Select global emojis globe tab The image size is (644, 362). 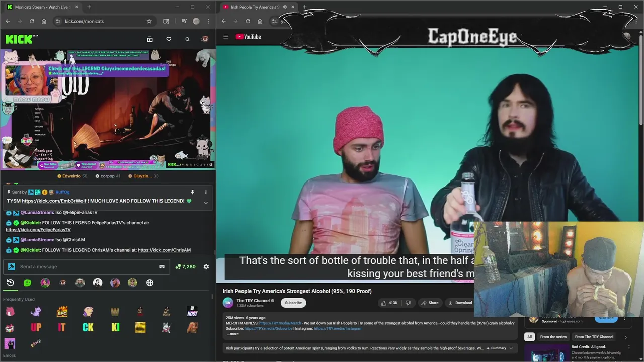pos(150,283)
